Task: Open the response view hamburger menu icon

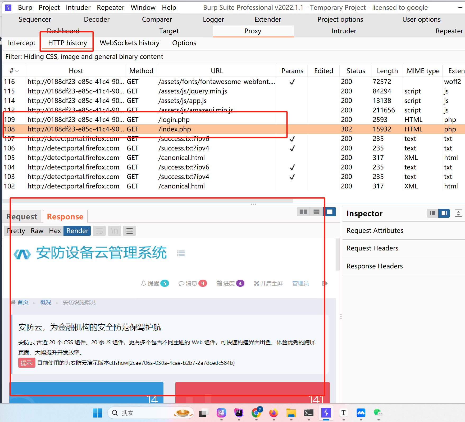Action: click(x=129, y=231)
